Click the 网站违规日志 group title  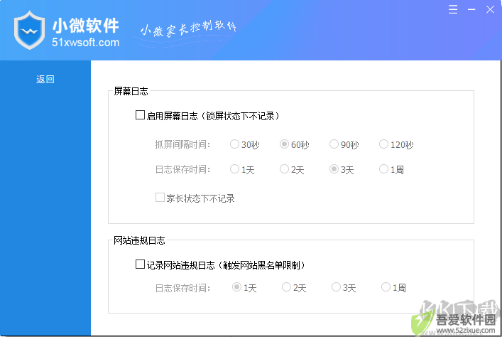139,240
